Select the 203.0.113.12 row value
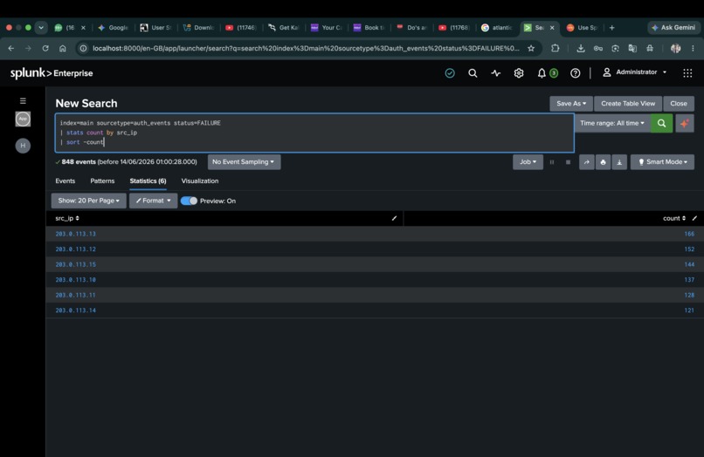The width and height of the screenshot is (704, 457). 75,249
